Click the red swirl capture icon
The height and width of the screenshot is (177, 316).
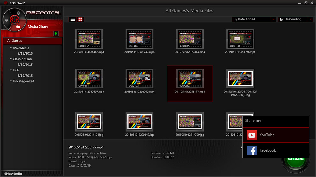click(x=15, y=20)
